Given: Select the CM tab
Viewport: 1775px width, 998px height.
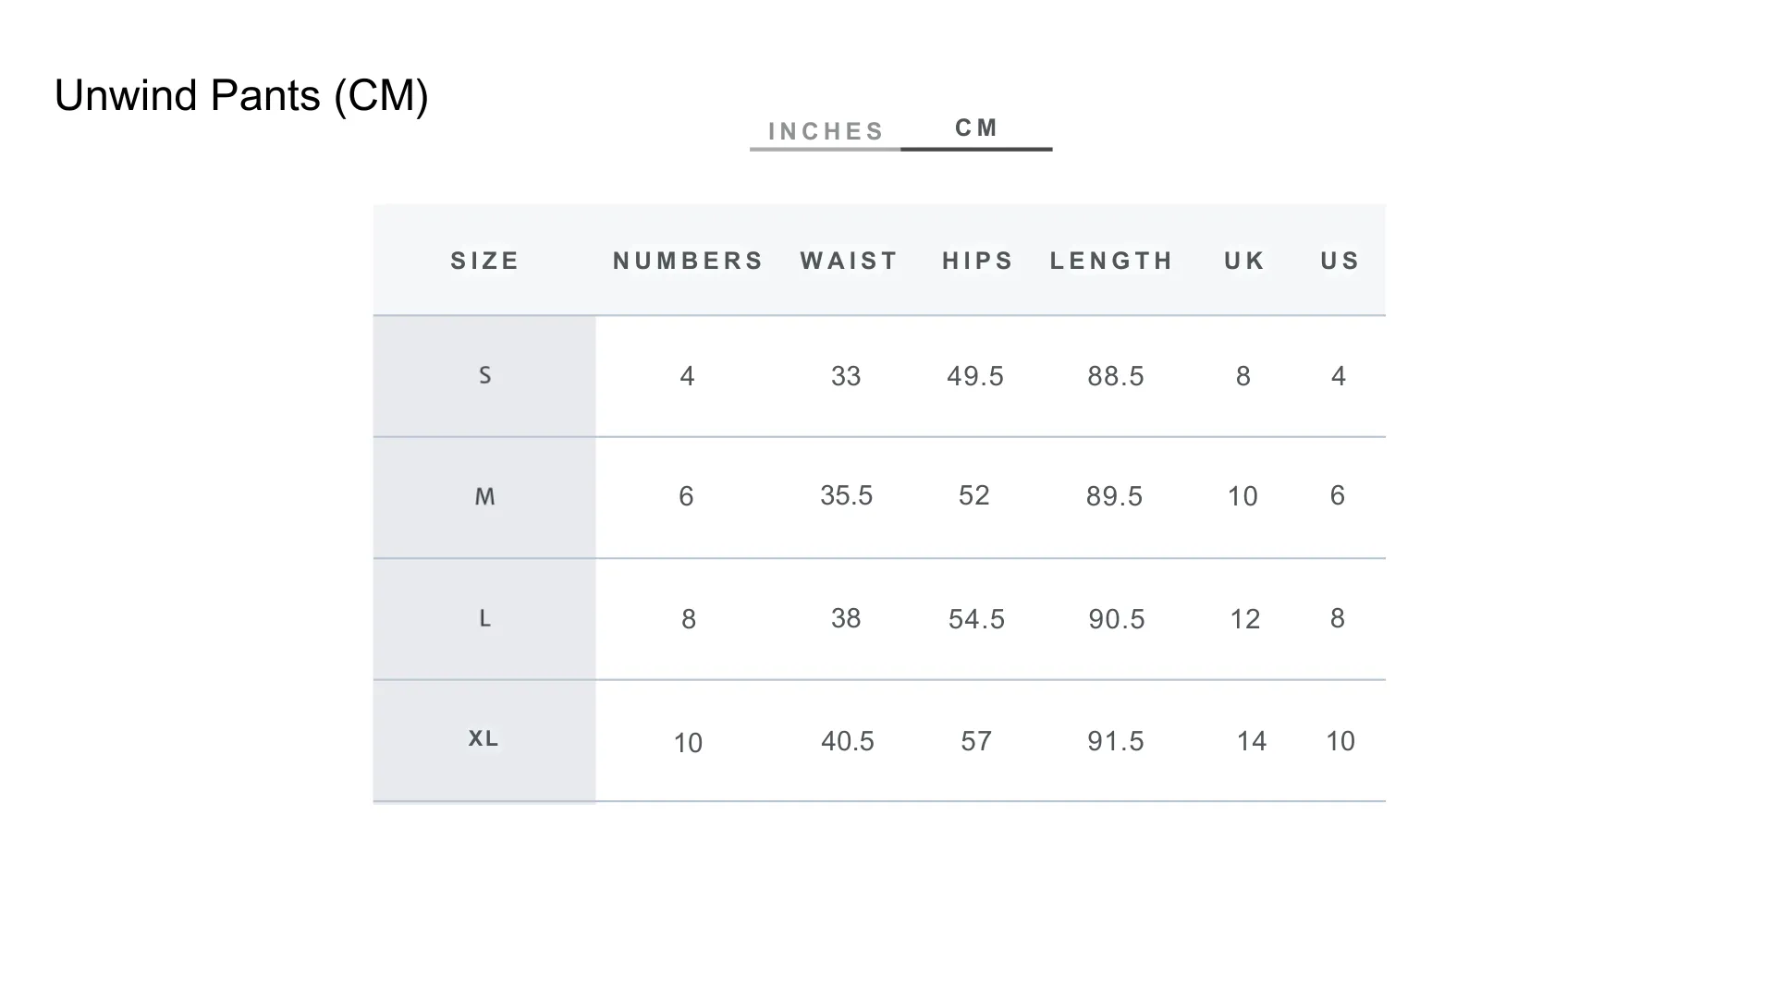Looking at the screenshot, I should (x=976, y=128).
